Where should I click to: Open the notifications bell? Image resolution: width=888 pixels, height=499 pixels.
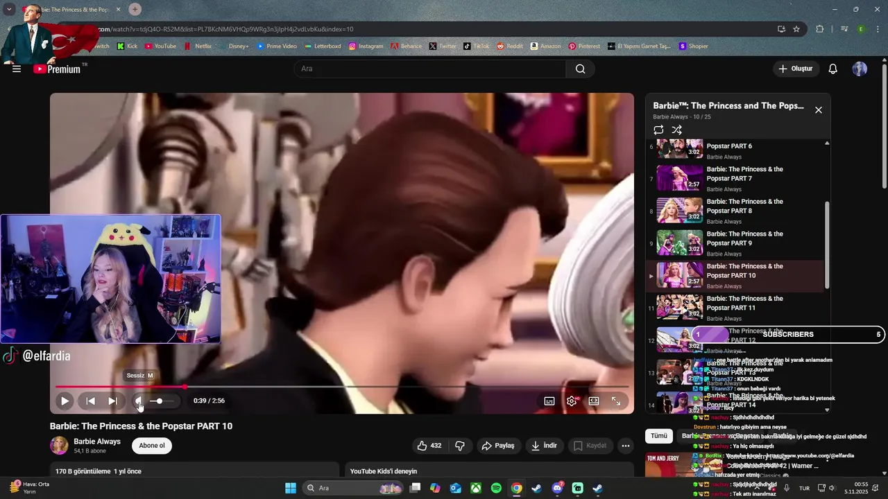pyautogui.click(x=833, y=69)
